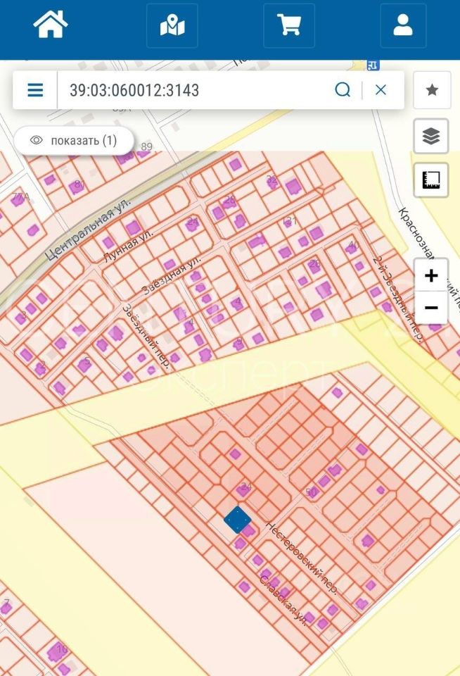The height and width of the screenshot is (676, 460).
Task: Zoom in with plus button
Action: pyautogui.click(x=431, y=275)
